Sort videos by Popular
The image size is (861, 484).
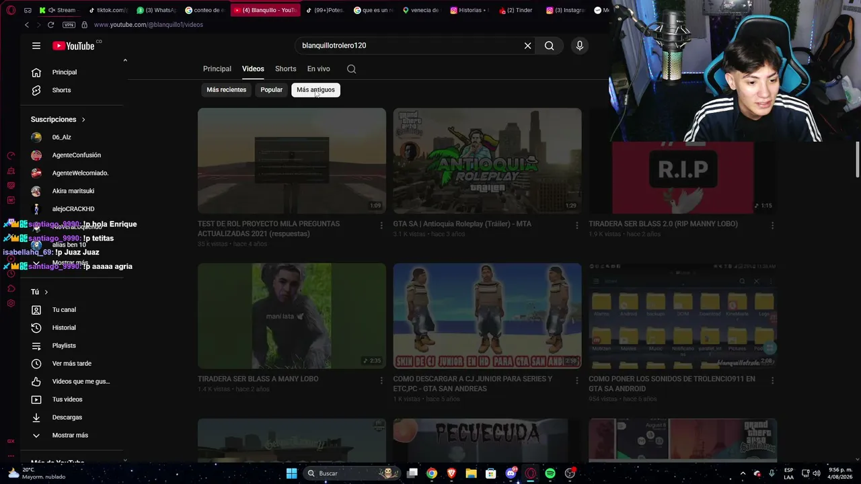(x=272, y=89)
